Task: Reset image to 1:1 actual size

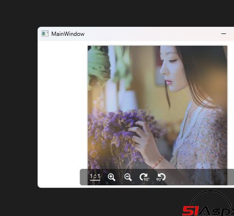Action: click(95, 177)
